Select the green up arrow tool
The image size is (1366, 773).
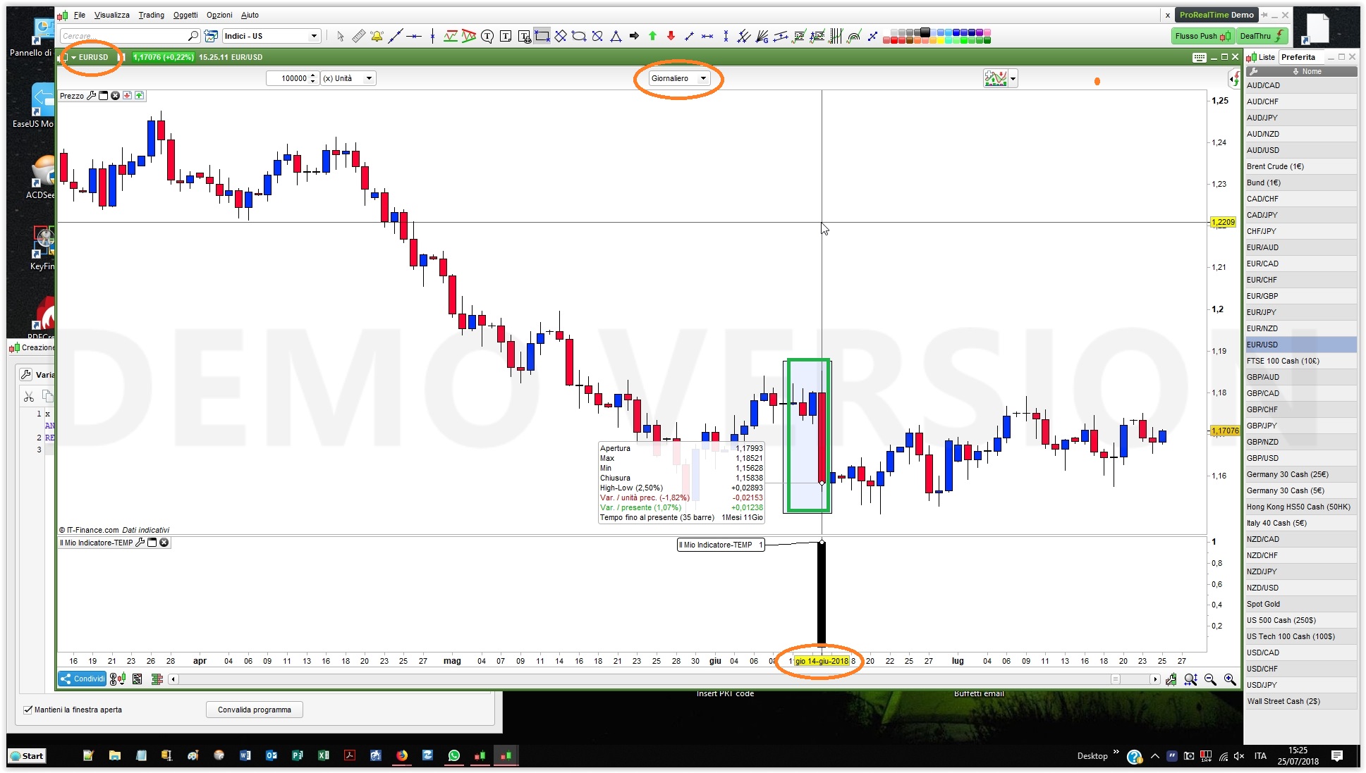pyautogui.click(x=652, y=36)
